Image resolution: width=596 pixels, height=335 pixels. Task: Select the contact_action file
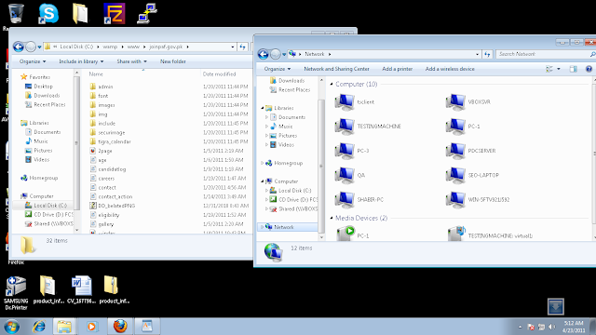(111, 196)
